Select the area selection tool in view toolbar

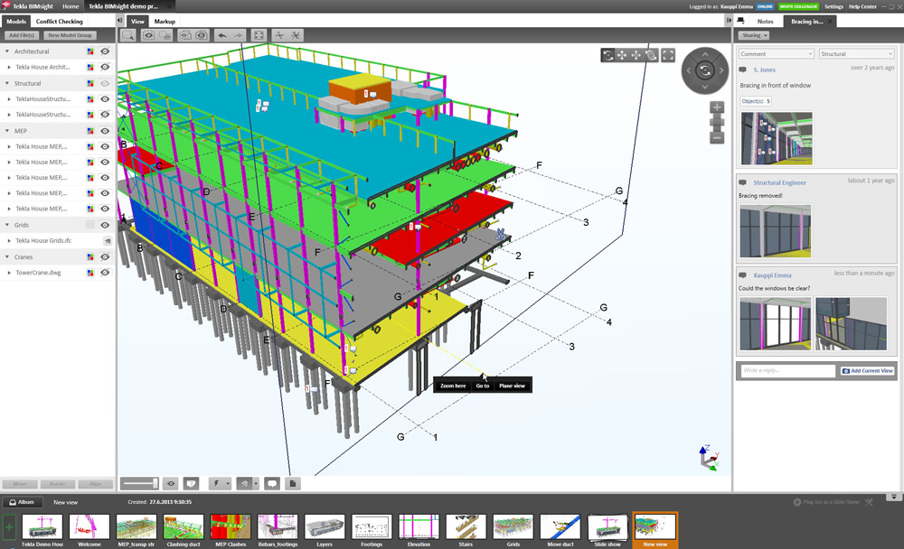(x=128, y=35)
